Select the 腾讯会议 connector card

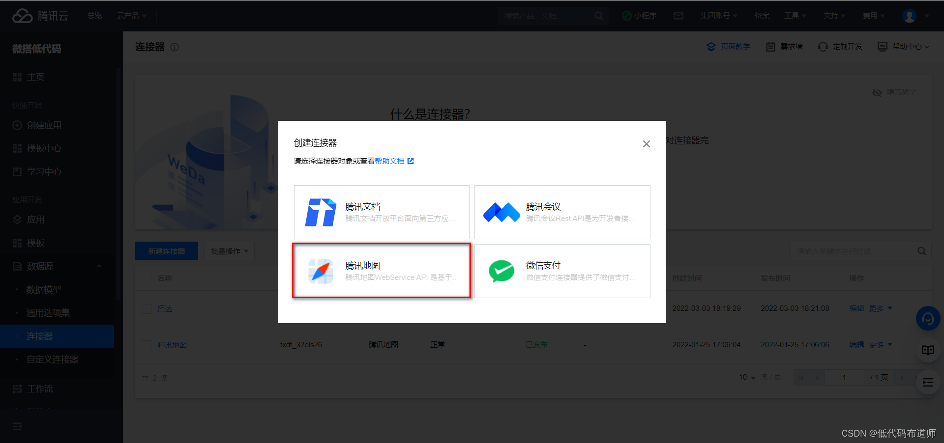(562, 212)
